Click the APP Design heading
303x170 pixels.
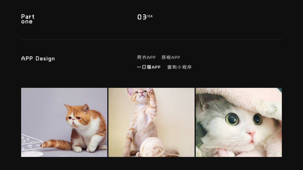(x=38, y=59)
